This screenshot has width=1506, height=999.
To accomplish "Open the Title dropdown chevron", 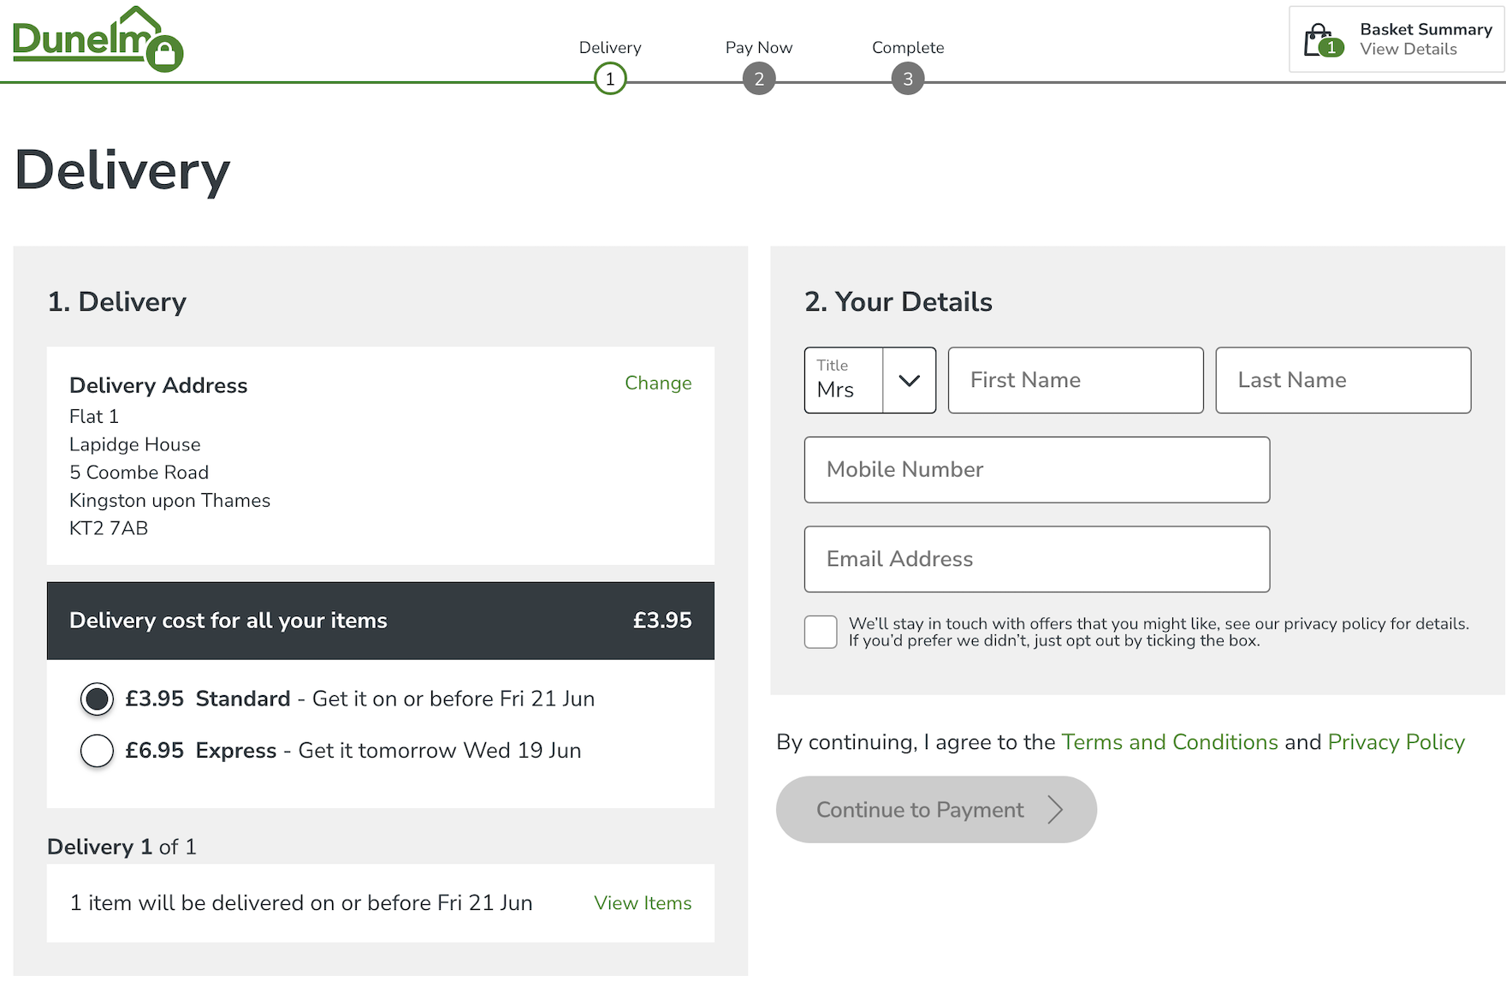I will click(x=909, y=380).
